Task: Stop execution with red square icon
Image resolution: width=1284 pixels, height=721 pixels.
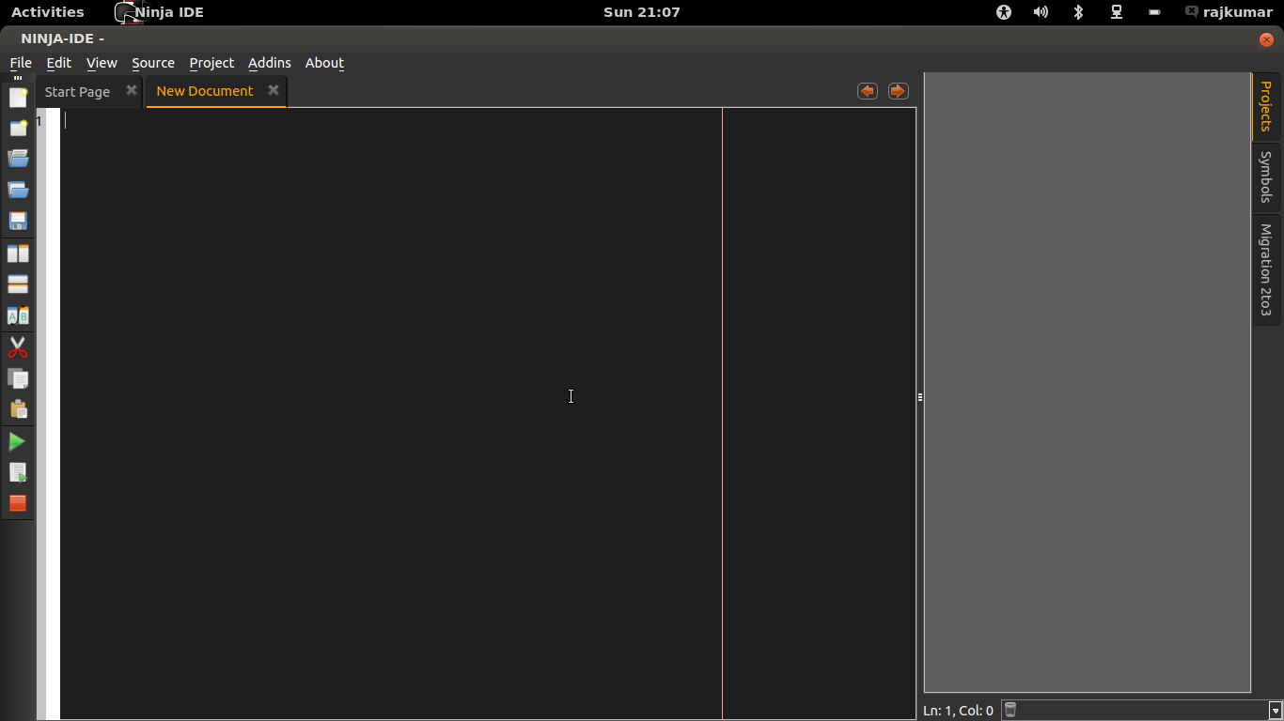Action: point(17,504)
